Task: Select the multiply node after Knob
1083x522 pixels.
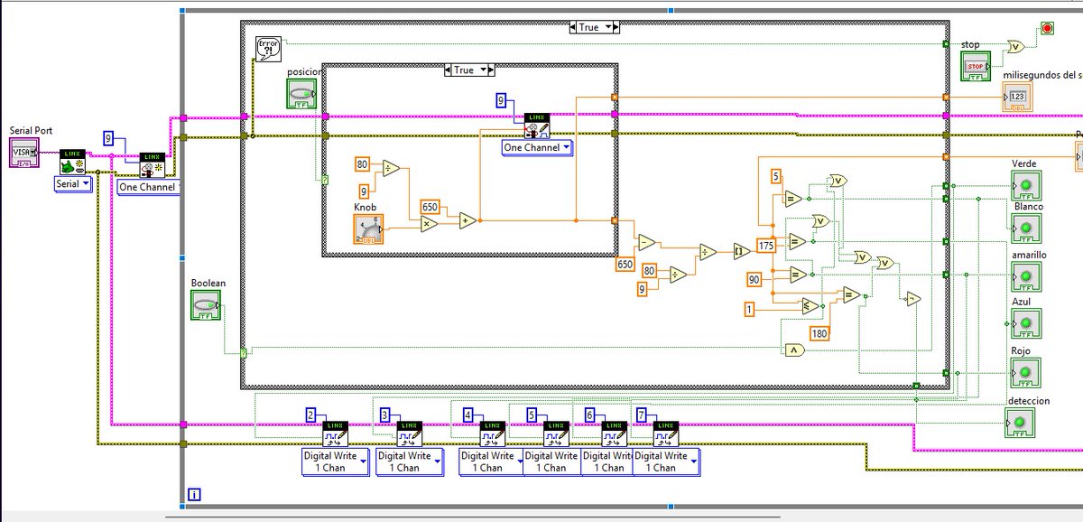Action: pos(429,226)
